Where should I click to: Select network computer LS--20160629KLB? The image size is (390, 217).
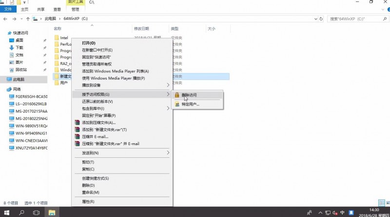point(31,104)
